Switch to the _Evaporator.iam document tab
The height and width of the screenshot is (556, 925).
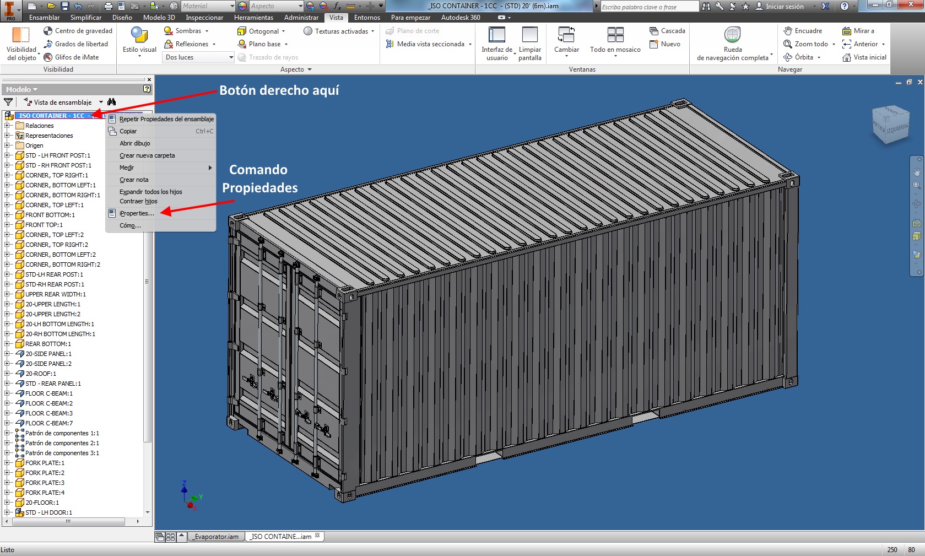217,537
